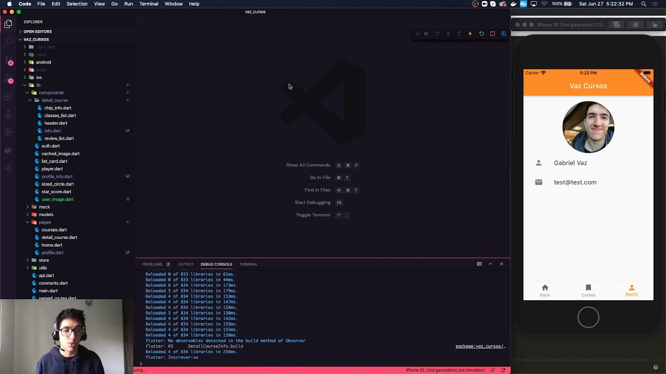This screenshot has width=666, height=374.
Task: Collapse the VAZ_CURSOS project root
Action: (x=36, y=39)
